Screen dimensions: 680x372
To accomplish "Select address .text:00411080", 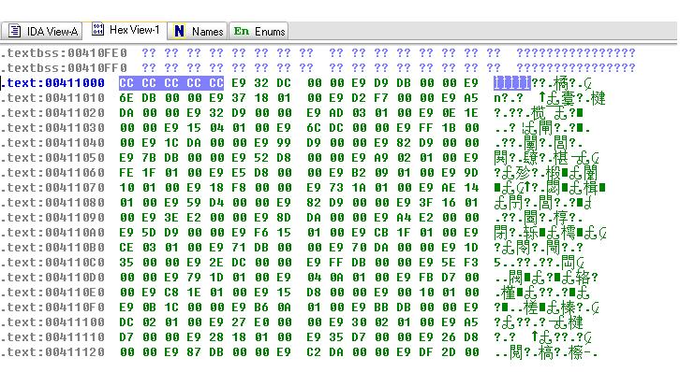I will [x=52, y=203].
